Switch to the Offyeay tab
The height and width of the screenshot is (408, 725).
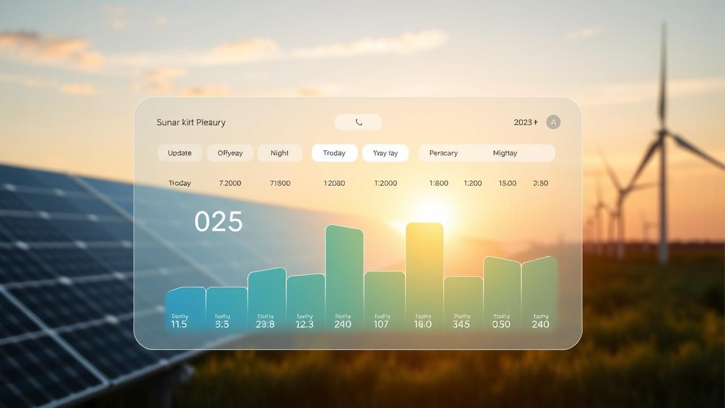(230, 153)
